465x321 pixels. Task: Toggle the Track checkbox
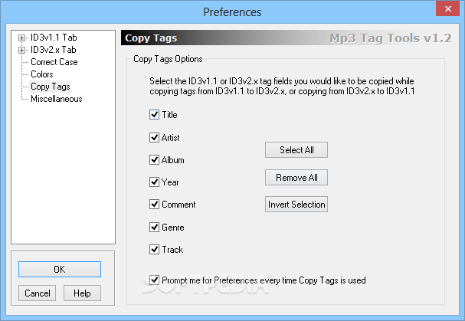click(x=154, y=250)
